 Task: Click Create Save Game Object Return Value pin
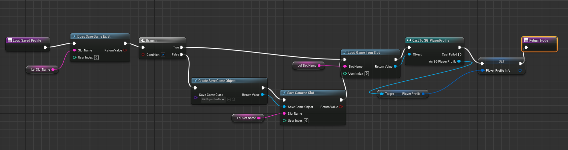[x=263, y=95]
